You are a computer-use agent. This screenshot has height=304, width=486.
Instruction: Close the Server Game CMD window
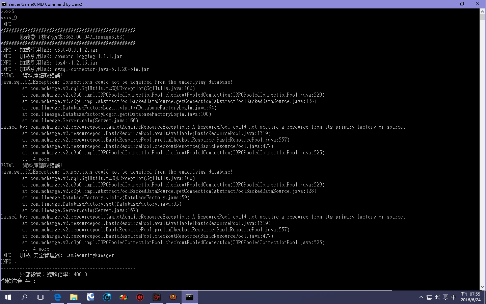[x=478, y=4]
